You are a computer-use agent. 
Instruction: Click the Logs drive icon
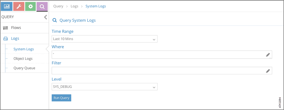pos(6,39)
